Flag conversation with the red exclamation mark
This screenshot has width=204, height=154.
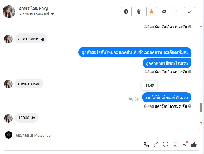click(177, 12)
